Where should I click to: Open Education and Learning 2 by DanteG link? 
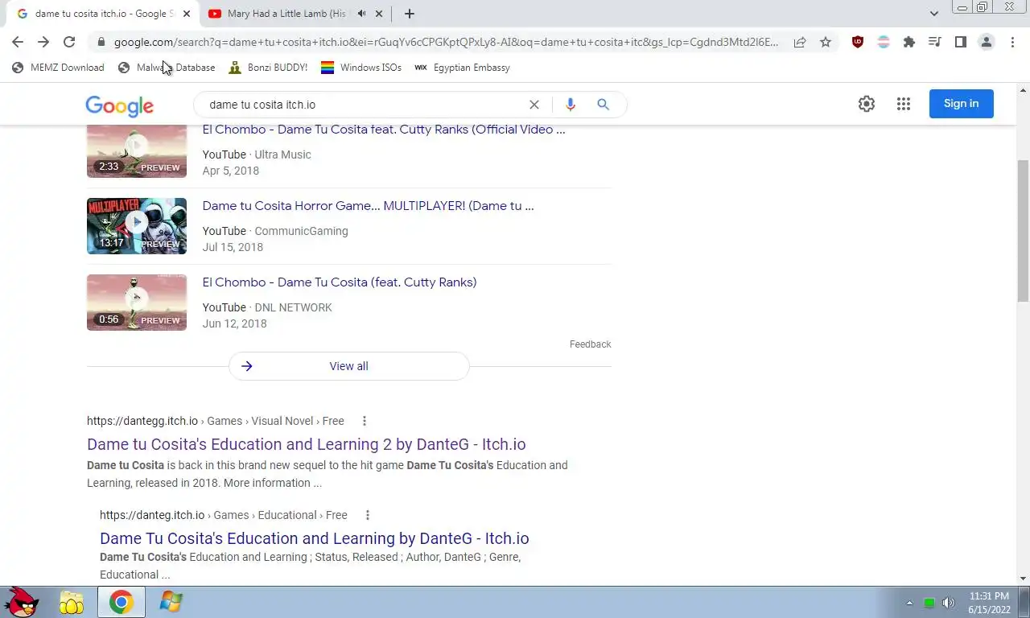click(307, 444)
